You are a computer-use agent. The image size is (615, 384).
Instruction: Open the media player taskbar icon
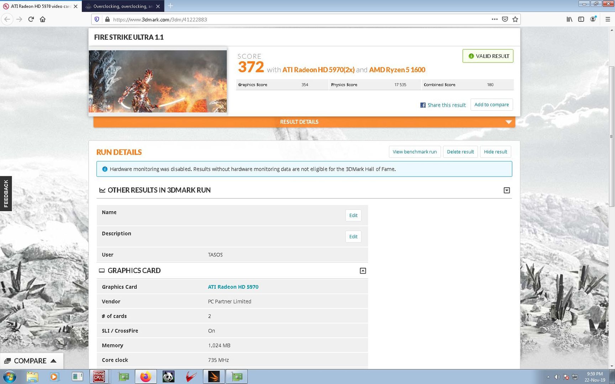[x=54, y=377]
